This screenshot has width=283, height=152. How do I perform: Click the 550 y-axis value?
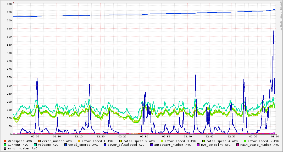click(9, 45)
